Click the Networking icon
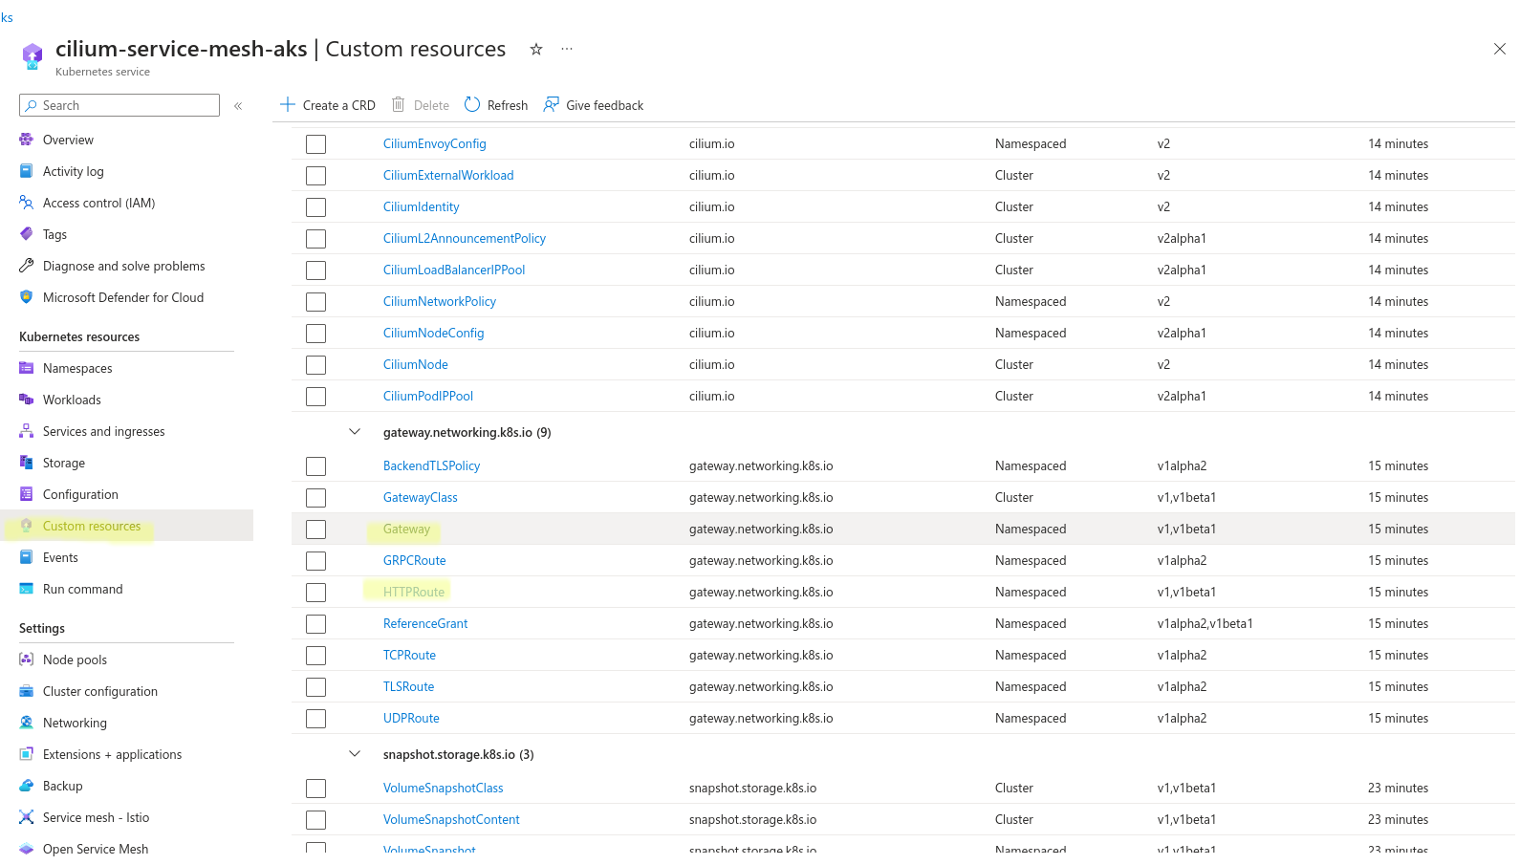 (x=26, y=723)
